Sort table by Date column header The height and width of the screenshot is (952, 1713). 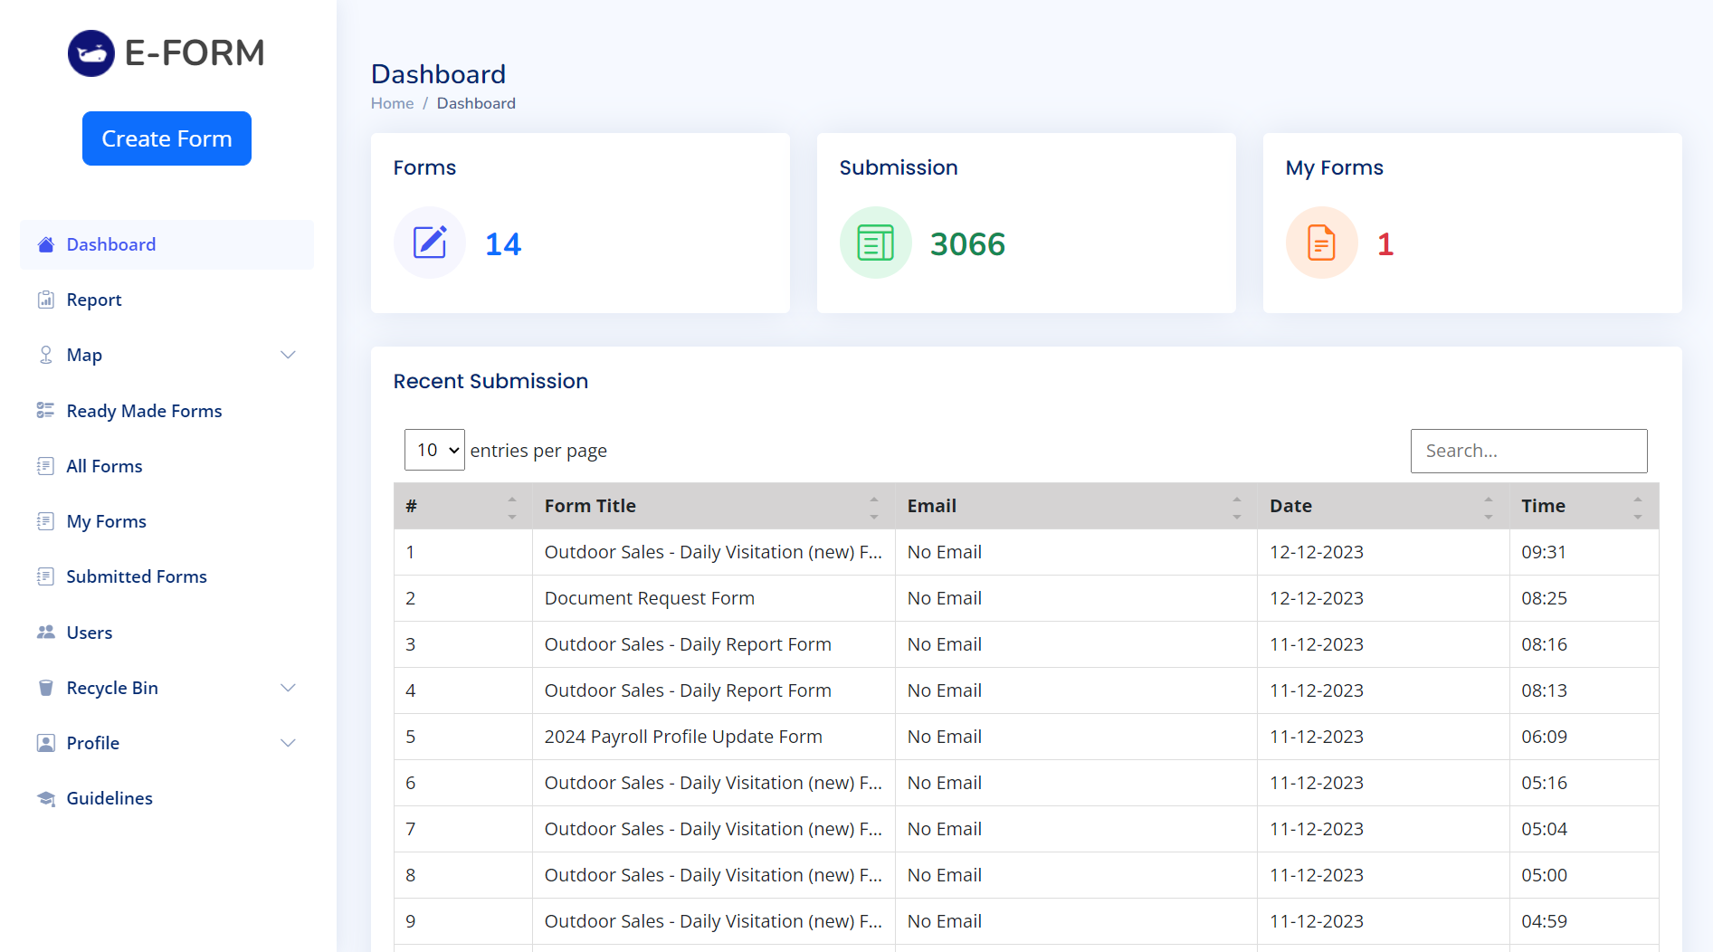click(x=1290, y=506)
